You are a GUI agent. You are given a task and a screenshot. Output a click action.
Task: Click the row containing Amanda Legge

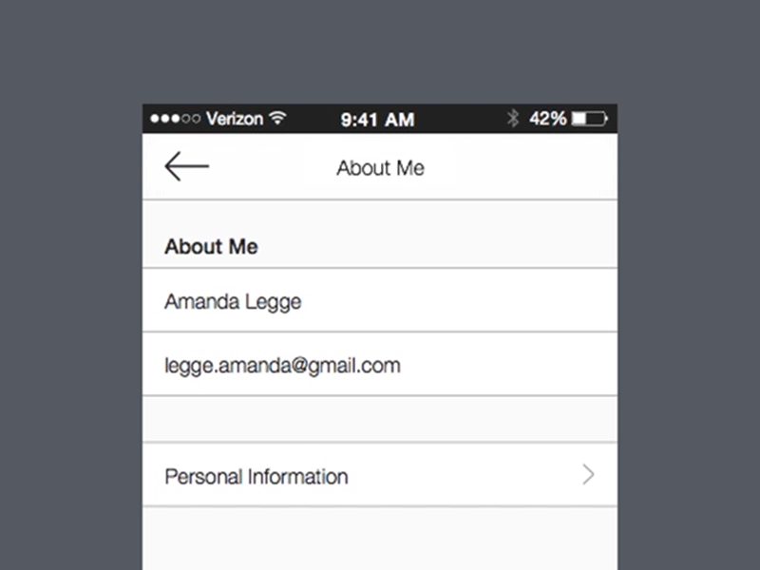380,301
